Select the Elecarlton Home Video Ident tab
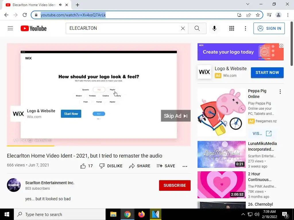Screen dimensions: 294x220 pos(36,5)
